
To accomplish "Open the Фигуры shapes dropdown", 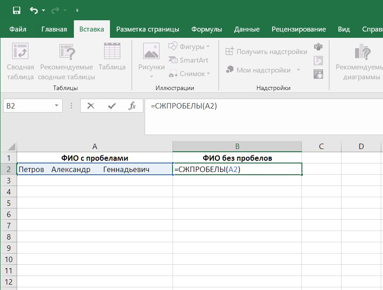I will pyautogui.click(x=188, y=46).
